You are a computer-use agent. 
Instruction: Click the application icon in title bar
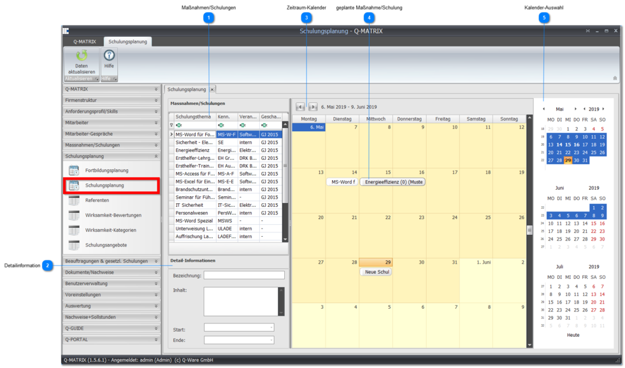(x=66, y=31)
